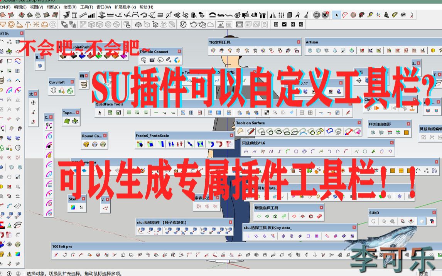Click the rainbow color swatch in the Sket... toolbar
Screen dimensions: 442x276
[73, 207]
